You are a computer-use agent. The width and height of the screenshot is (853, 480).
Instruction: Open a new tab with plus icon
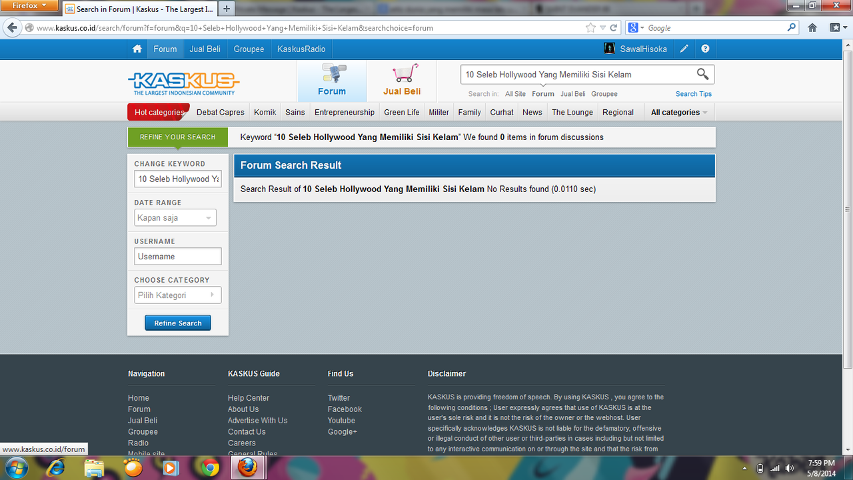coord(227,9)
